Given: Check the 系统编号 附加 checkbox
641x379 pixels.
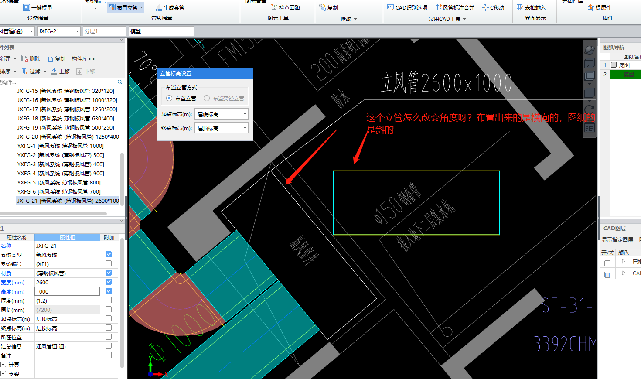Looking at the screenshot, I should 109,263.
